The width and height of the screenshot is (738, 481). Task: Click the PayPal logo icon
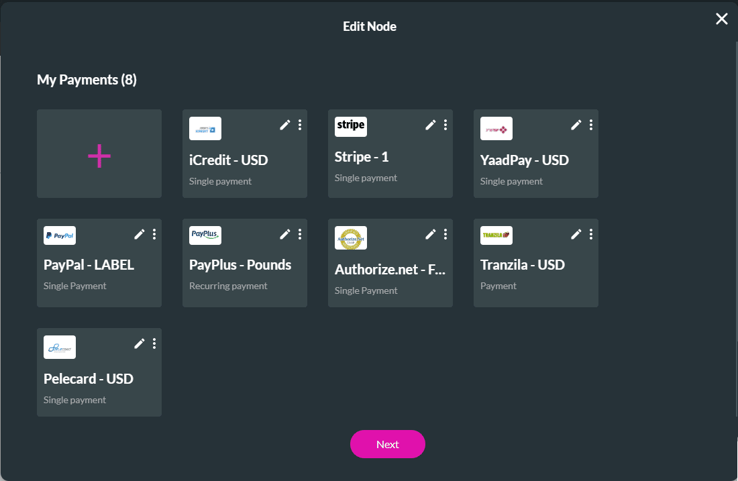click(x=59, y=235)
